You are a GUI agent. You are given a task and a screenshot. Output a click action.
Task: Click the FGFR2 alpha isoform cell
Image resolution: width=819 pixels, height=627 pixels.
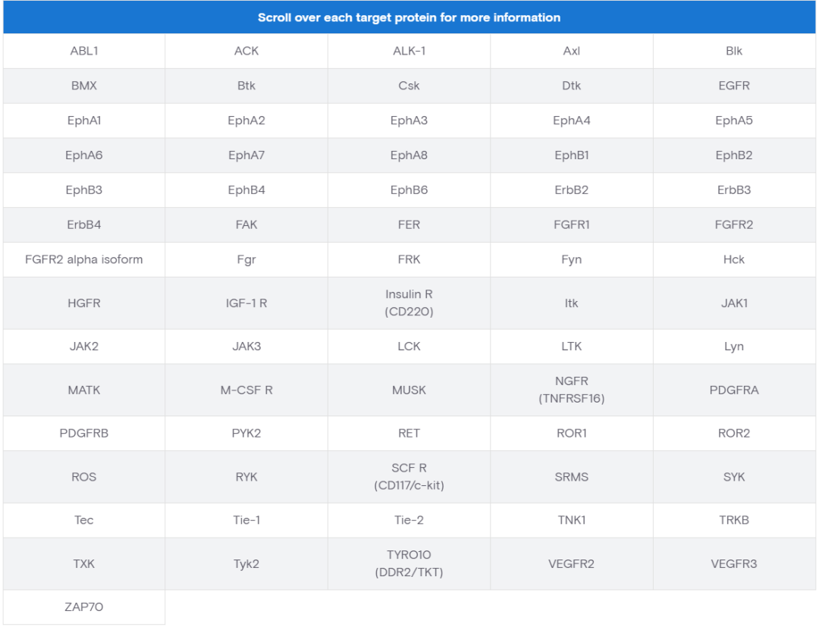pos(84,259)
